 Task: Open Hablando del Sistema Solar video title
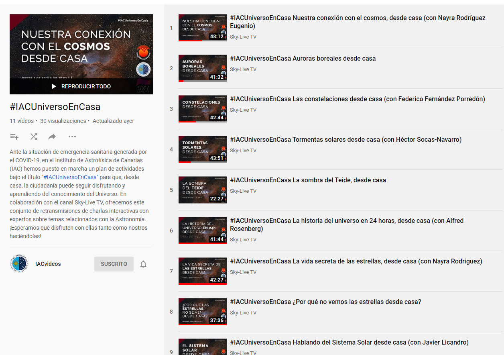(348, 342)
